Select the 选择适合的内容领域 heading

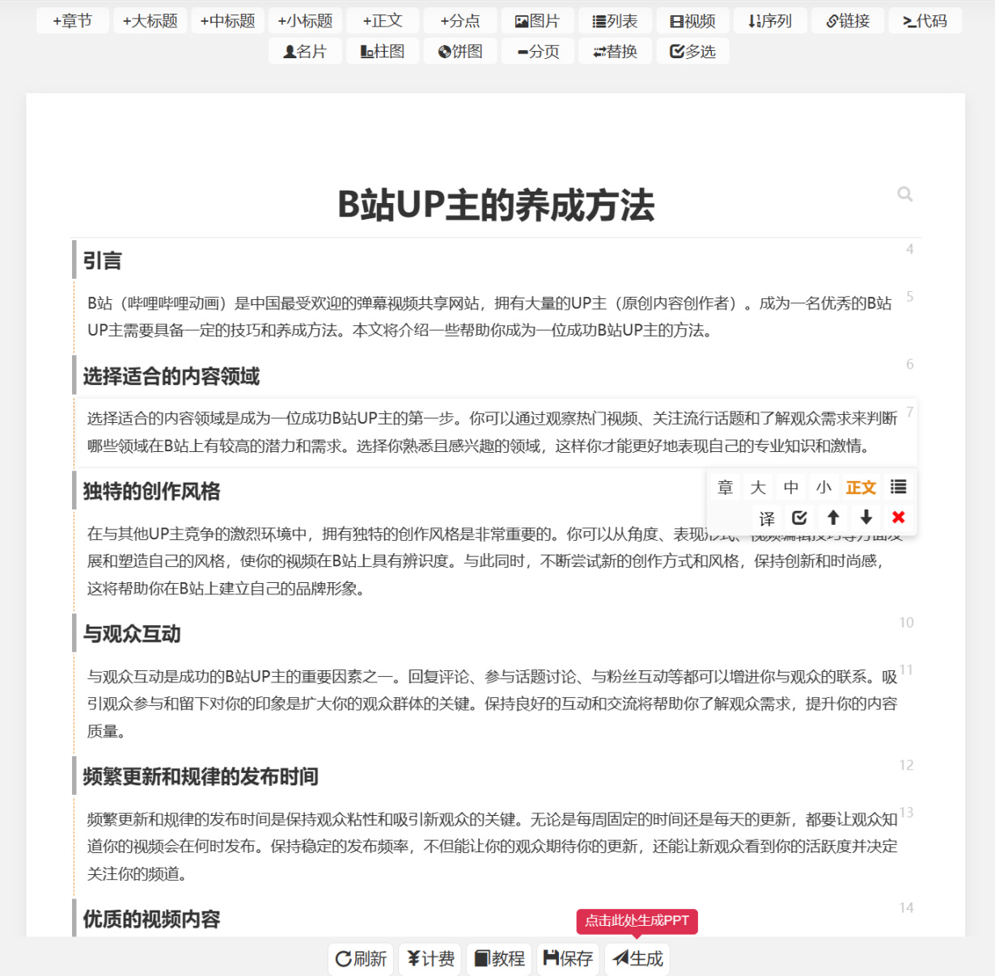171,376
